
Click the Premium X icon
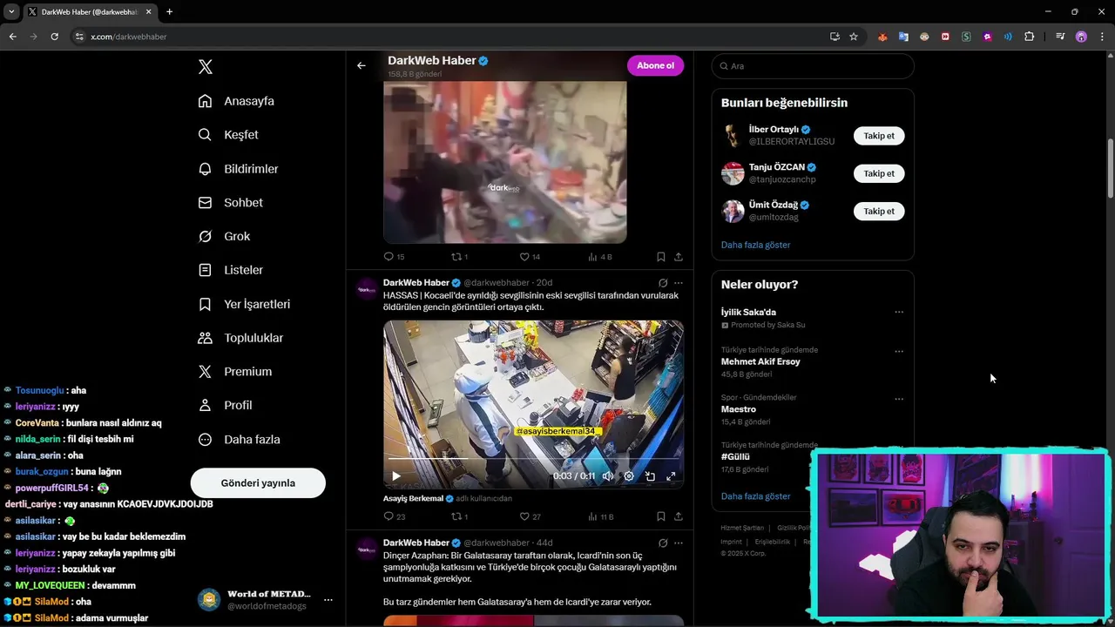[x=206, y=372]
